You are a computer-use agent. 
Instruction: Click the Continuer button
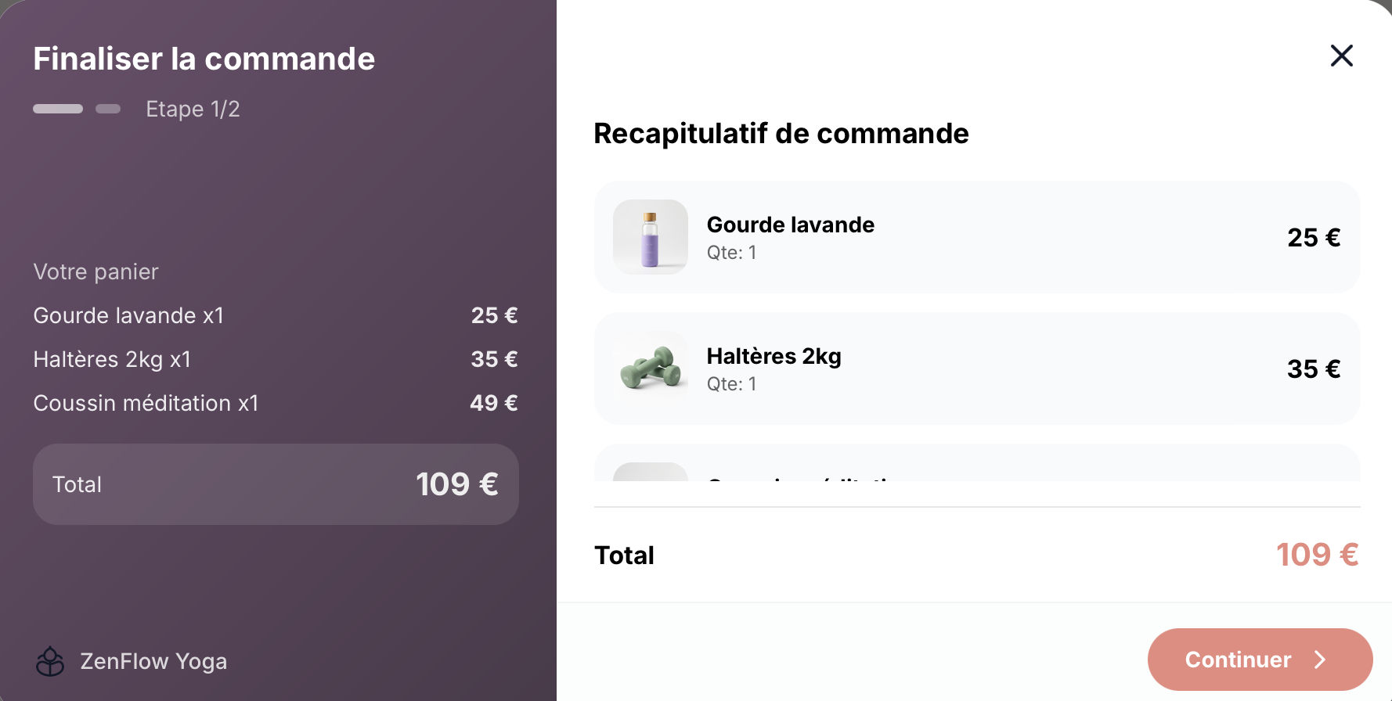point(1259,660)
